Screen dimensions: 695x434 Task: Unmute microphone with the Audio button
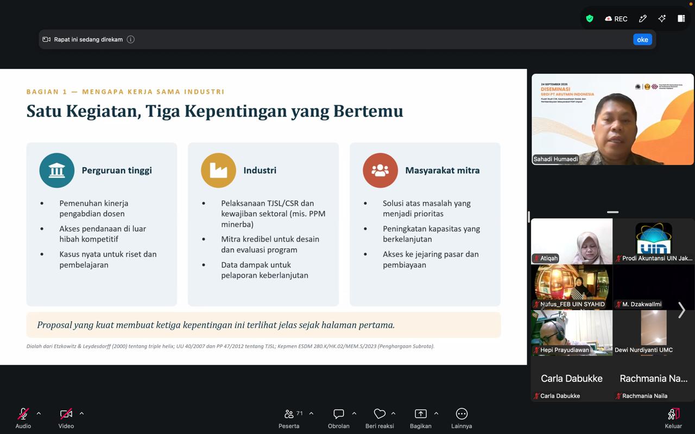[x=23, y=418]
